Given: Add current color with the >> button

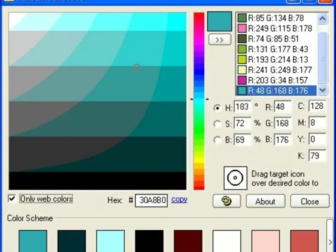Looking at the screenshot, I should [x=220, y=39].
